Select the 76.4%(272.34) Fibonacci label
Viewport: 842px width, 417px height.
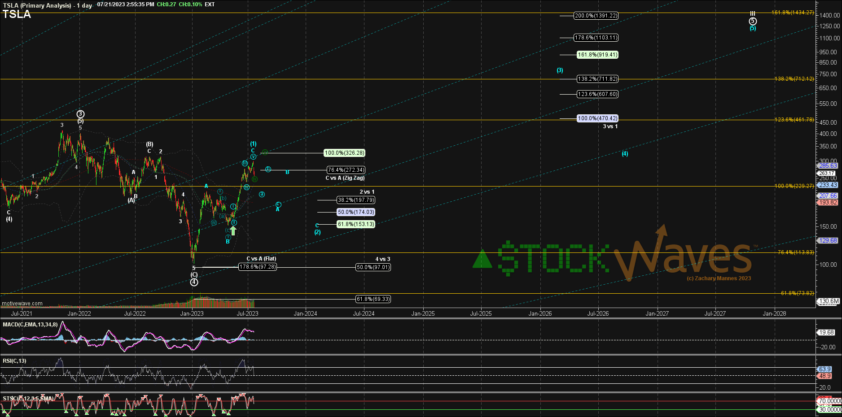[x=346, y=170]
